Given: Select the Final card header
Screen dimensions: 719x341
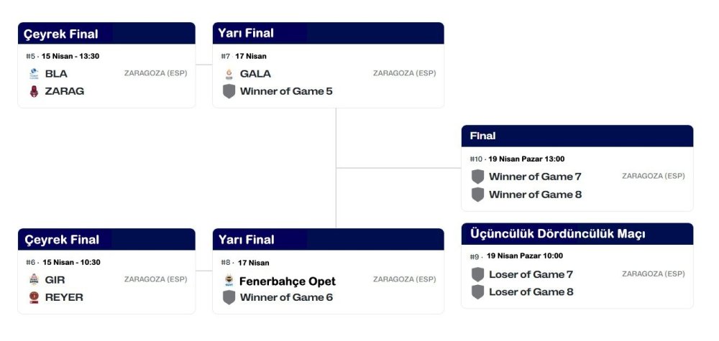Looking at the screenshot, I should pyautogui.click(x=483, y=136).
